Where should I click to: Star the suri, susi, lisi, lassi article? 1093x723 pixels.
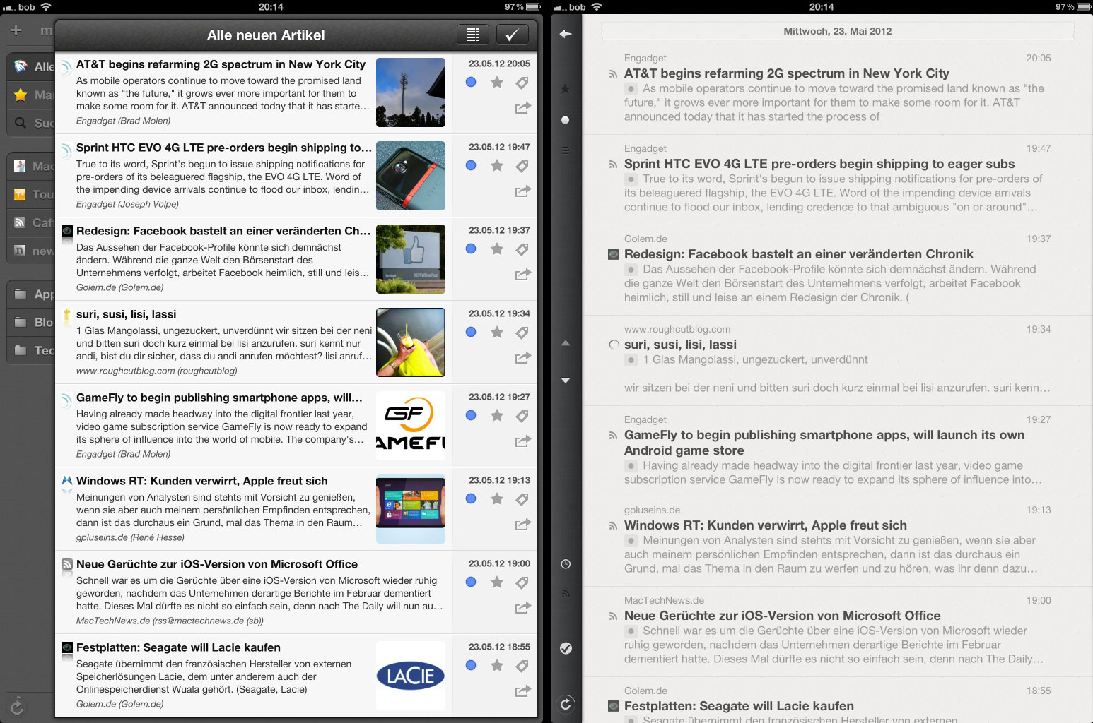click(497, 333)
